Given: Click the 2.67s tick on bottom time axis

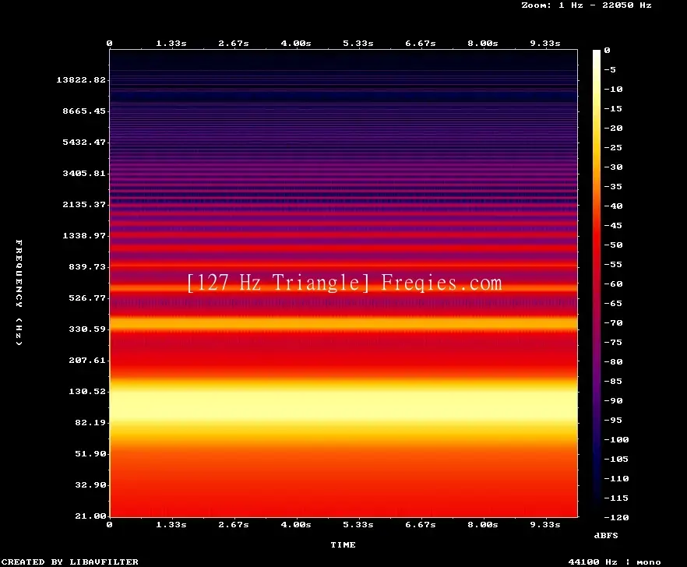Looking at the screenshot, I should 234,524.
